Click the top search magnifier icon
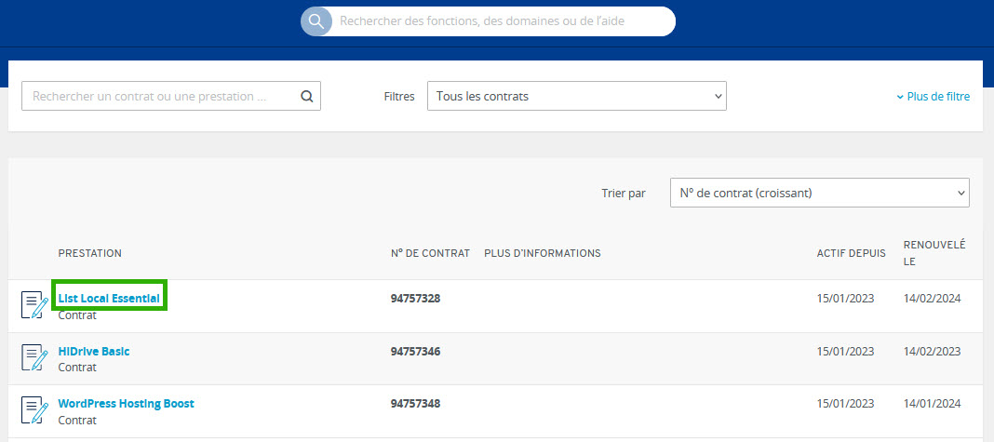 316,20
